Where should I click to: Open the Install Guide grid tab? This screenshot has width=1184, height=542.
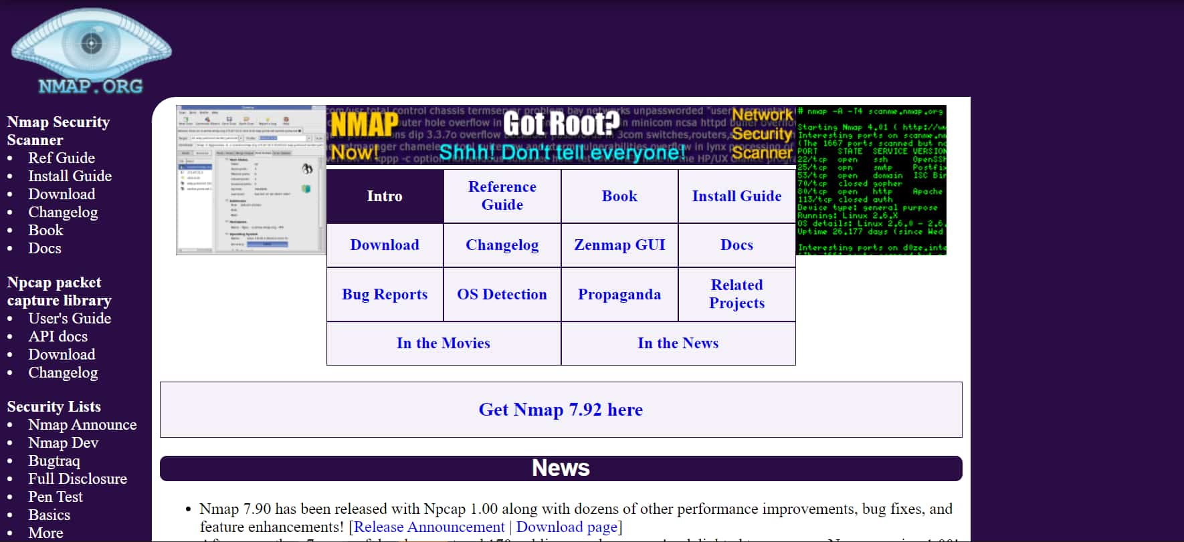[736, 196]
